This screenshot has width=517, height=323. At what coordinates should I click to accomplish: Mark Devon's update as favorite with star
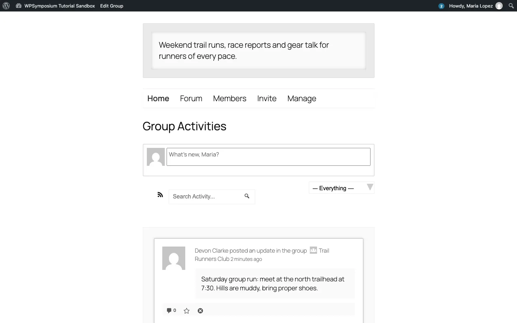click(x=187, y=311)
